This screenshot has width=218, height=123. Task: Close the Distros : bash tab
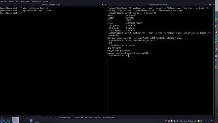click(x=113, y=118)
